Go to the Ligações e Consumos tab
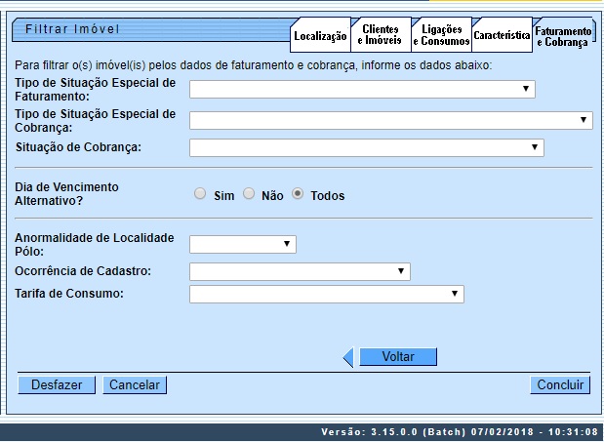 click(x=440, y=35)
